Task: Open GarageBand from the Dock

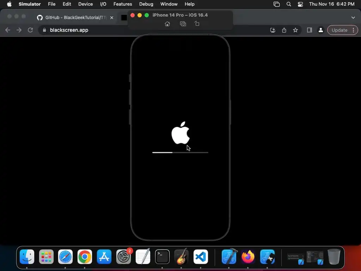Action: [182, 257]
